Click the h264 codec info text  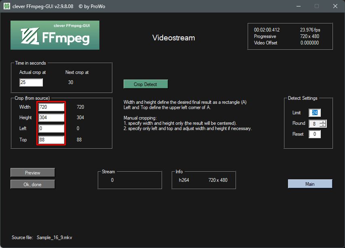184,180
